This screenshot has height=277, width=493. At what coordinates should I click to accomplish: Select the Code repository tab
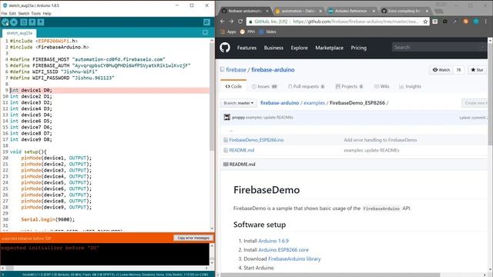click(x=233, y=86)
